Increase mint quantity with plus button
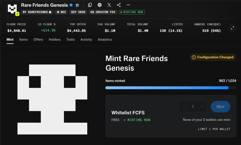241x145 pixels. tap(202, 107)
